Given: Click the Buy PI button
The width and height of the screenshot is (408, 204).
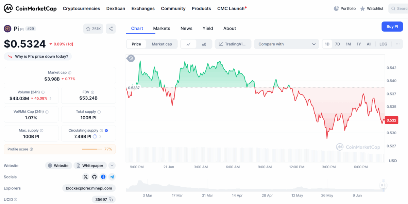Looking at the screenshot, I should tap(392, 27).
